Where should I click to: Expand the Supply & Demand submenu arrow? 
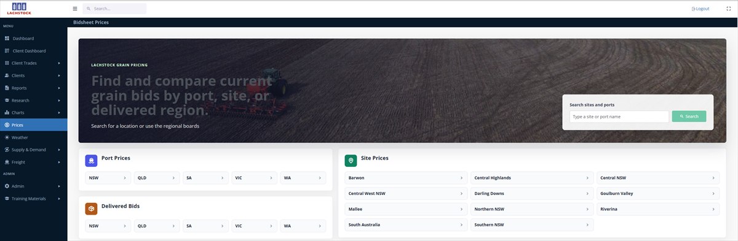[x=60, y=150]
